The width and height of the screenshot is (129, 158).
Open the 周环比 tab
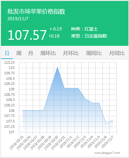[x=48, y=53]
